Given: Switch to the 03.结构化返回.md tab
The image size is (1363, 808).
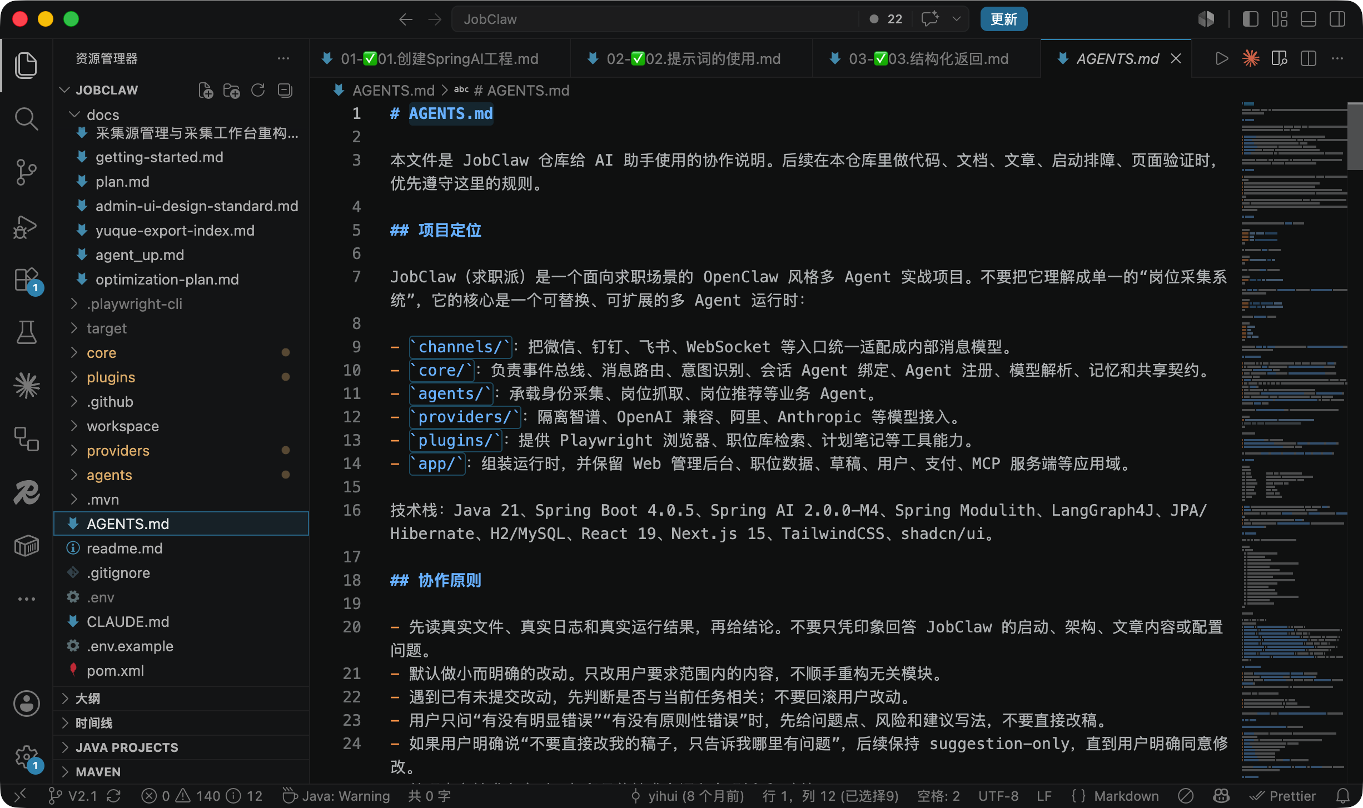Looking at the screenshot, I should [927, 58].
